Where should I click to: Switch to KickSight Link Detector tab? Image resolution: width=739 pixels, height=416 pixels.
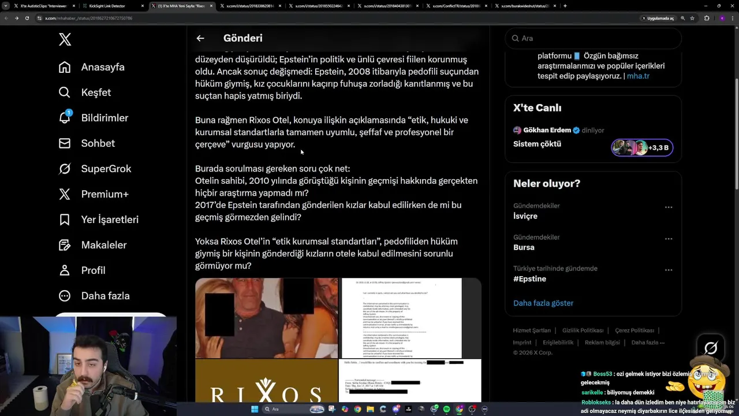112,6
